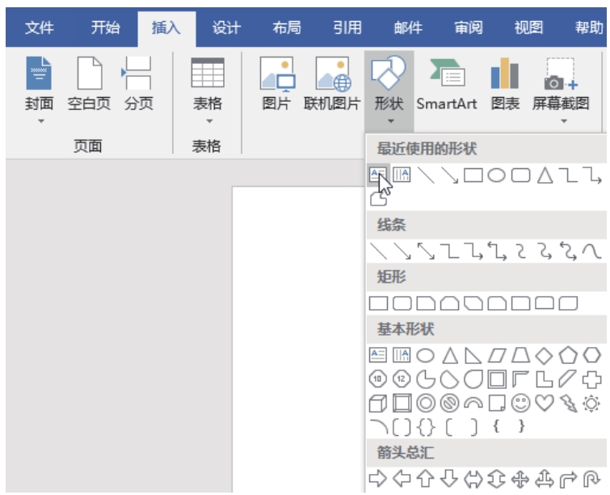Click the 屏幕截图 screenshot icon

point(561,74)
